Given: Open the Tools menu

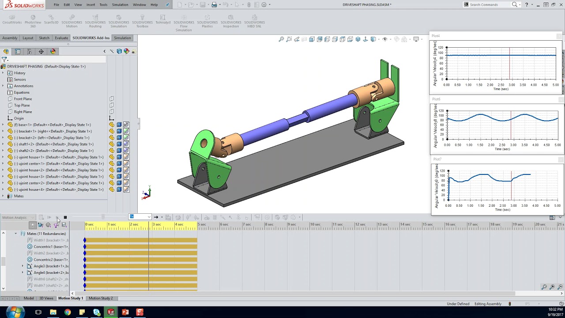Looking at the screenshot, I should click(x=103, y=4).
